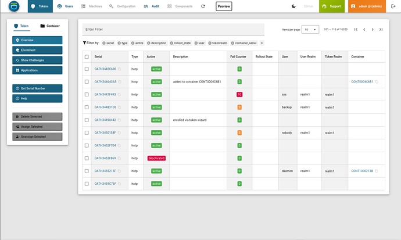Screen dimensions: 401x240
Task: Tick the checkbox for row OATH3452F869
Action: coord(87,158)
